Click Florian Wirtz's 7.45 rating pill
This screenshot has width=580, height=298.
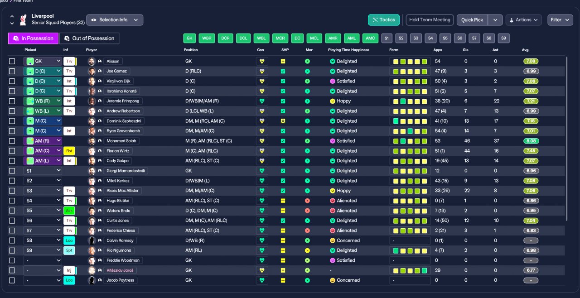coord(531,151)
